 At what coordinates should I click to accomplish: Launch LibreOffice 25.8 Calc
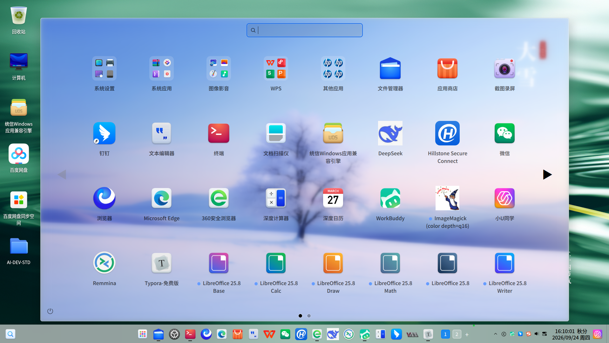pyautogui.click(x=276, y=263)
